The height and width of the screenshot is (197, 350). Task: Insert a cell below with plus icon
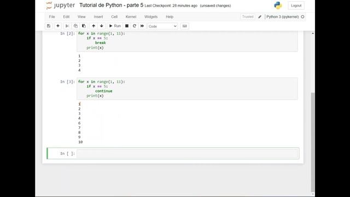pos(58,26)
